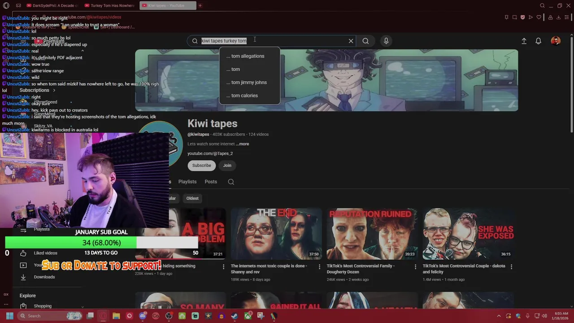
Task: Open Steam from the taskbar
Action: (235, 316)
